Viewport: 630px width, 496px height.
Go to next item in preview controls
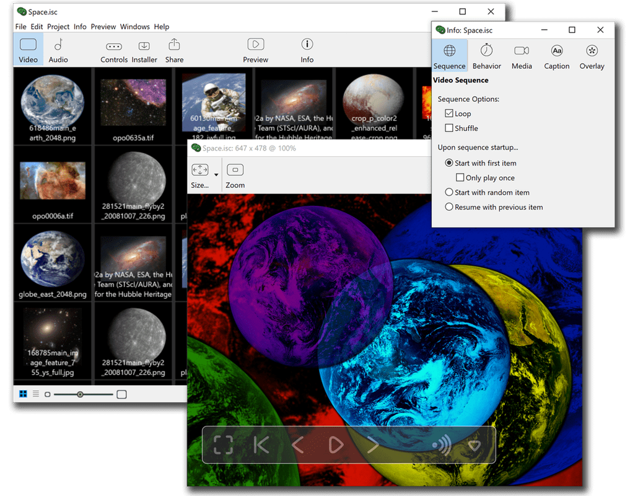click(373, 445)
